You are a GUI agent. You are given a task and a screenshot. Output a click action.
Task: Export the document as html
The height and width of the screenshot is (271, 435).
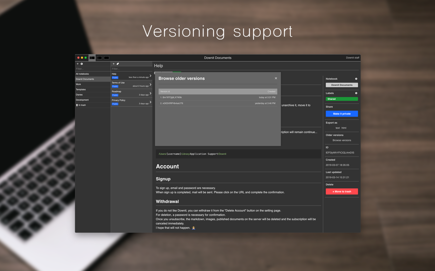coord(344,128)
